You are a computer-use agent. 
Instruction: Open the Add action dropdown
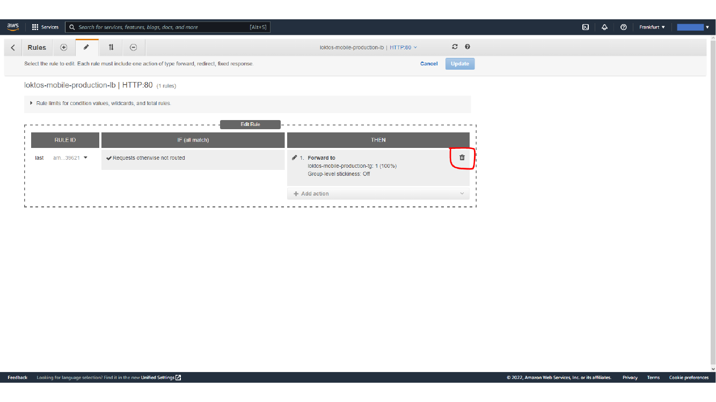pos(378,193)
